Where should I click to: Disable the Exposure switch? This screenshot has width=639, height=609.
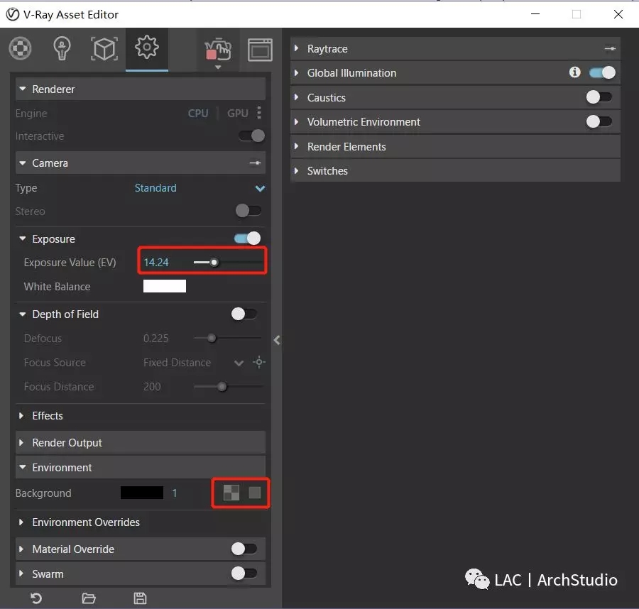point(247,238)
